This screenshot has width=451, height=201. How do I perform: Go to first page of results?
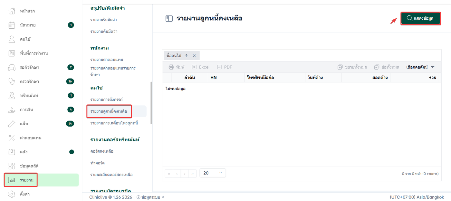[169, 173]
